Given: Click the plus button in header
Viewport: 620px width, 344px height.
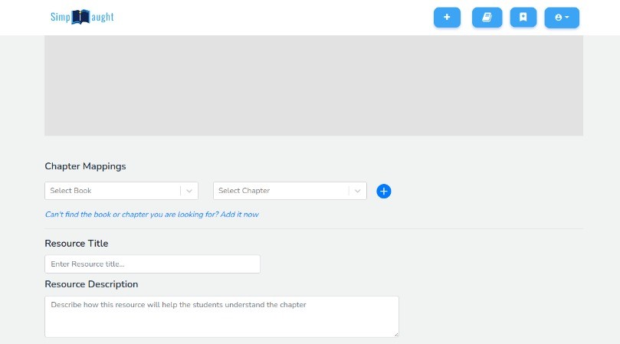Looking at the screenshot, I should (x=447, y=18).
